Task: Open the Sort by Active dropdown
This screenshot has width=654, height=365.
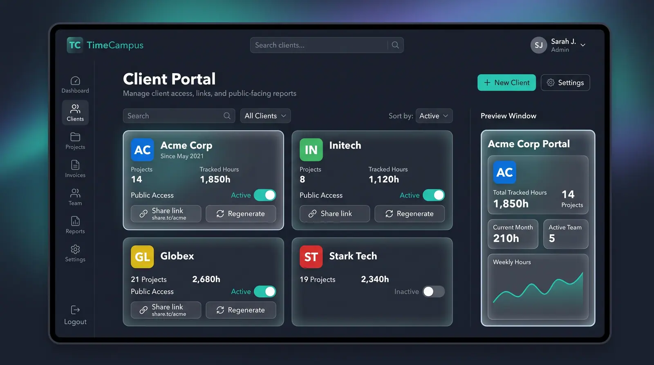Action: click(434, 116)
